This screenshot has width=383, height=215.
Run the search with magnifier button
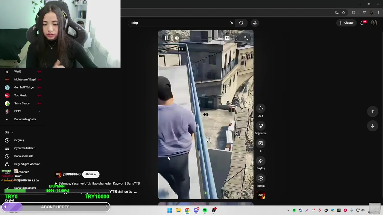click(241, 23)
